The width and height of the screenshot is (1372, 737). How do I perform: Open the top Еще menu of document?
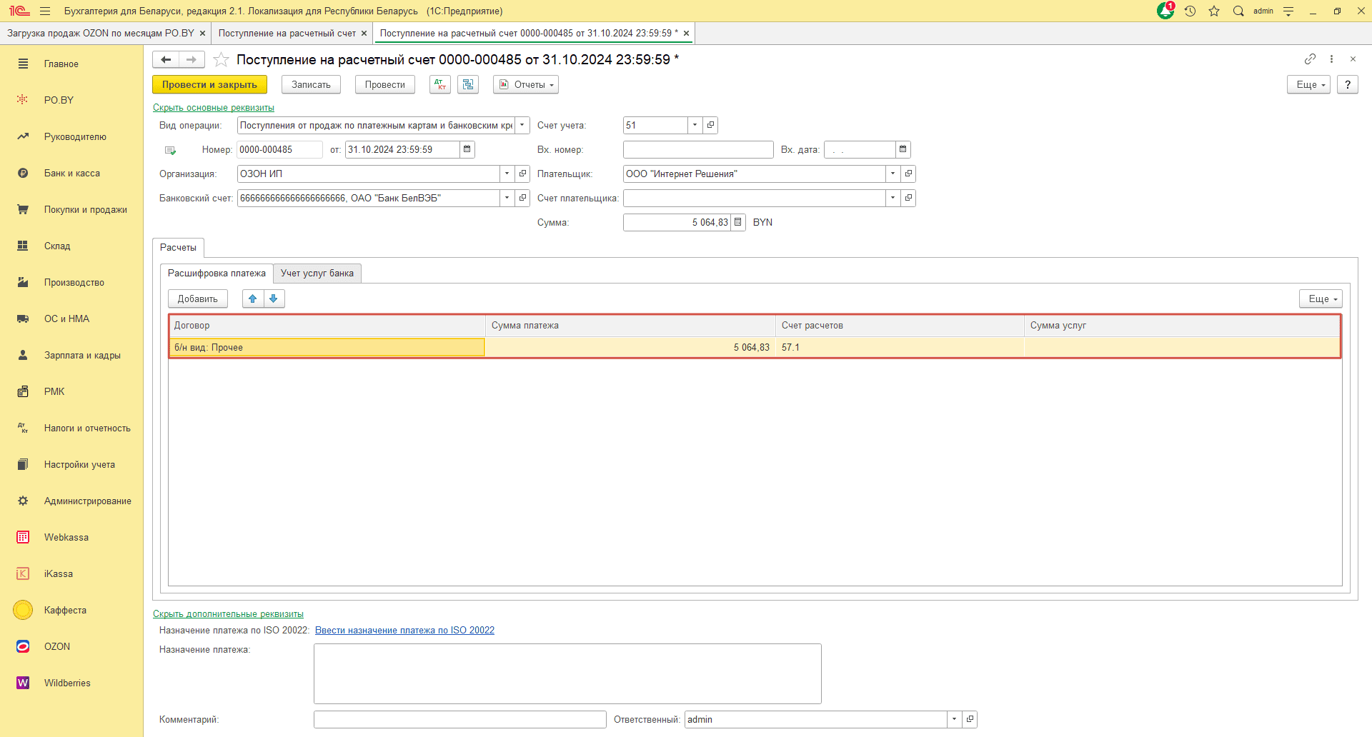tap(1308, 84)
